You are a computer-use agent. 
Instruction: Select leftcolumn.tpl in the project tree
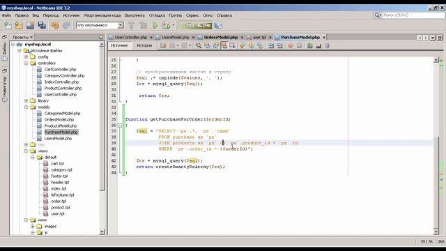click(x=63, y=195)
